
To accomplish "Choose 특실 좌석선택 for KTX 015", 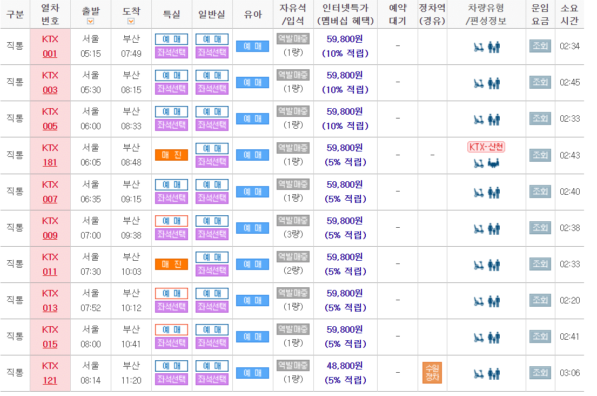I will point(171,343).
